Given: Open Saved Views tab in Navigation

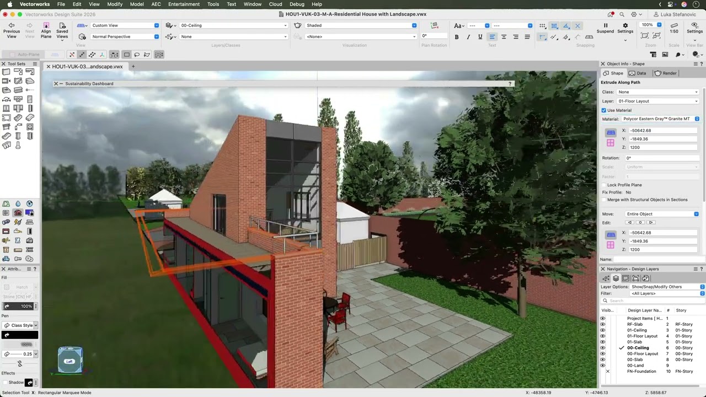Looking at the screenshot, I should tap(645, 278).
